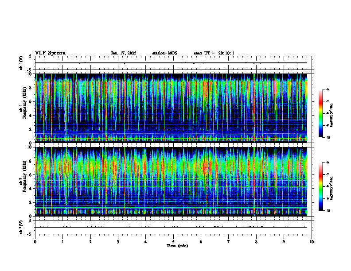Select the "Jan. 17, 2025" date text
This screenshot has width=351, height=271.
[124, 53]
